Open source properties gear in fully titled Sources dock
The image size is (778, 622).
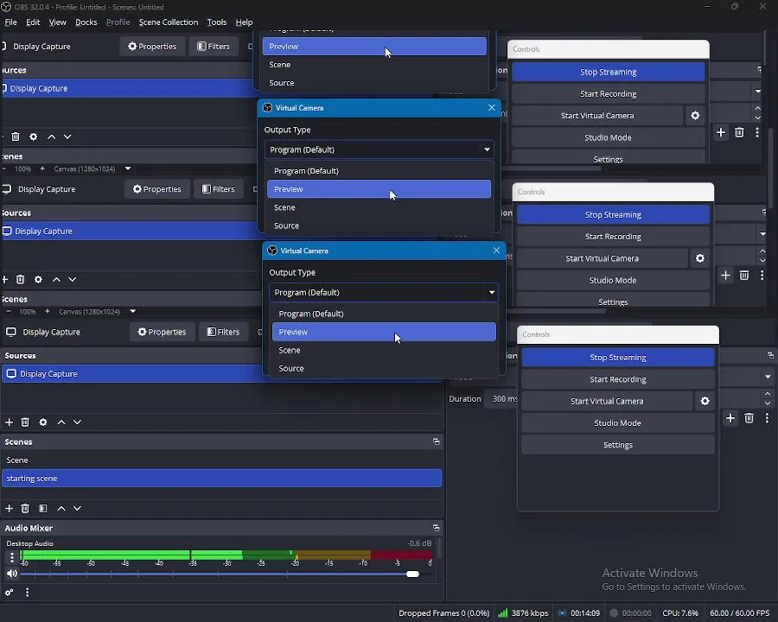pyautogui.click(x=43, y=422)
